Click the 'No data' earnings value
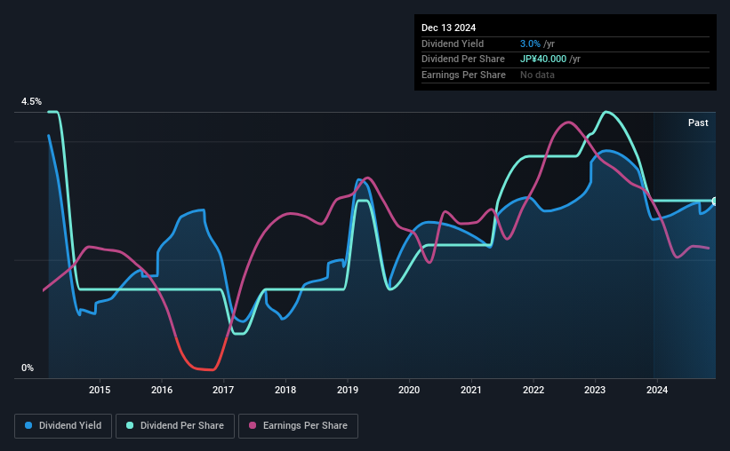Screen dimensions: 730x451 click(x=537, y=75)
